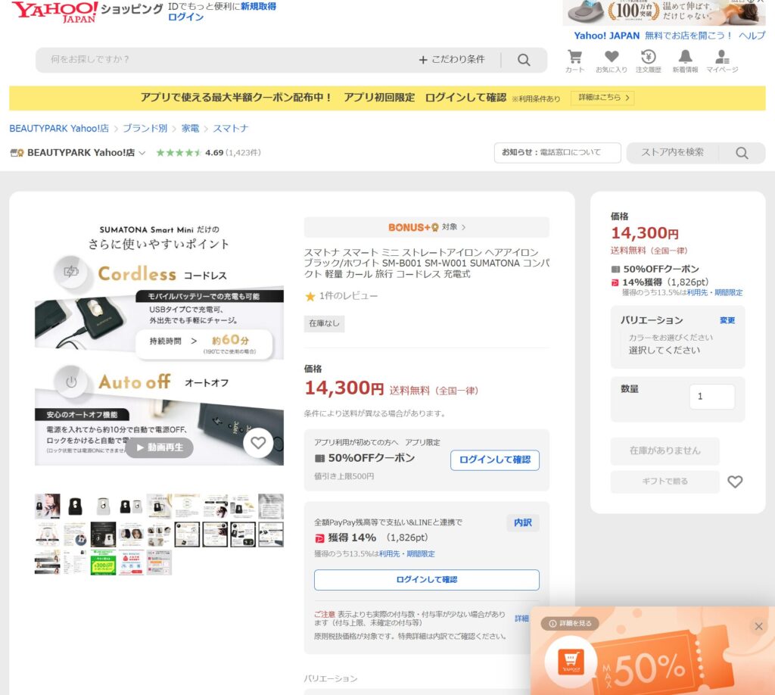
Task: Click the search magnifier icon in main search bar
Action: coord(524,60)
